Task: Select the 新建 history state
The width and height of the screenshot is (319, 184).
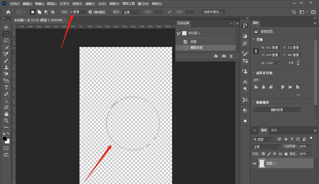Action: [206, 42]
